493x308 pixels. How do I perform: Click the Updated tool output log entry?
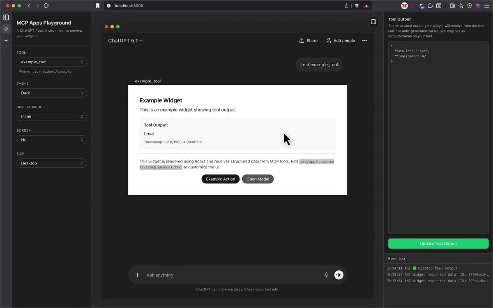click(422, 268)
